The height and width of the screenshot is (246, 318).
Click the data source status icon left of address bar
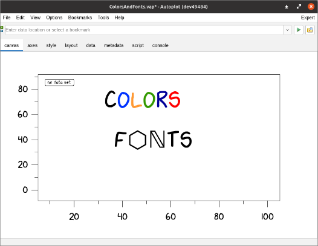pyautogui.click(x=2, y=29)
